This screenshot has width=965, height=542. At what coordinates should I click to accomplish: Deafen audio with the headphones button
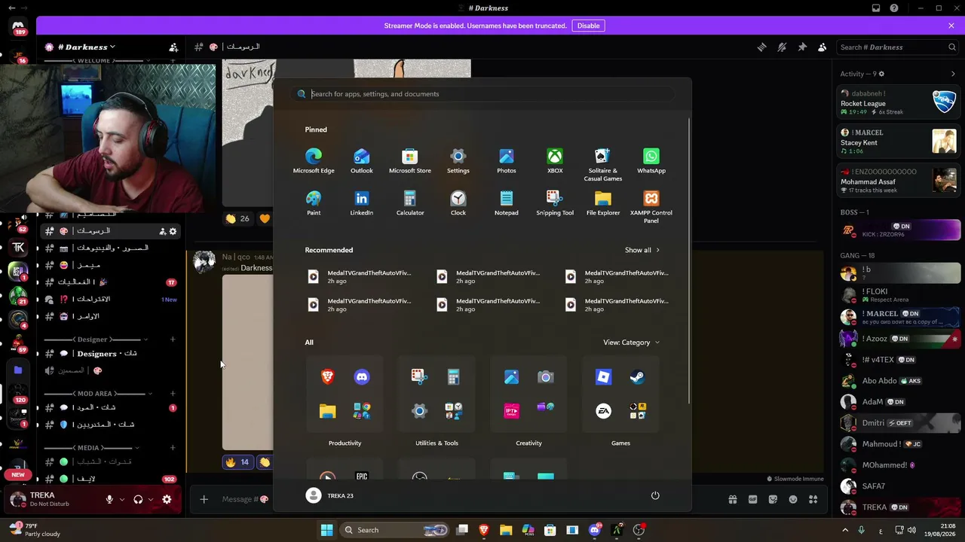(x=138, y=499)
